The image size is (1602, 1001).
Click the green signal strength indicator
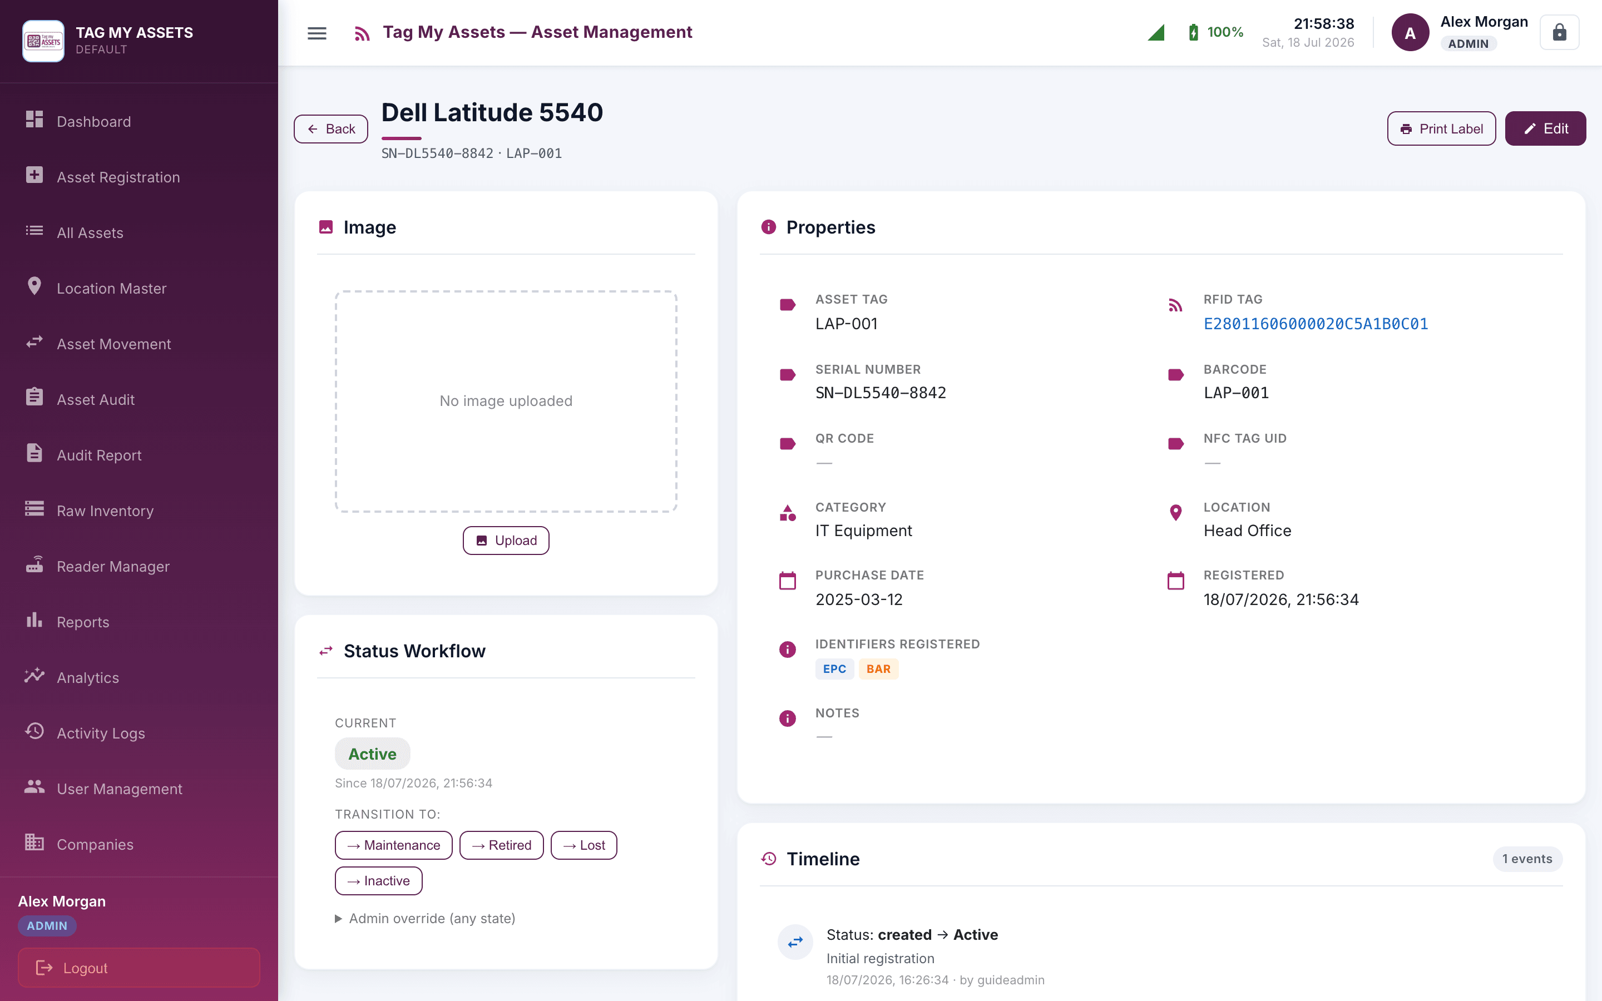[1156, 32]
